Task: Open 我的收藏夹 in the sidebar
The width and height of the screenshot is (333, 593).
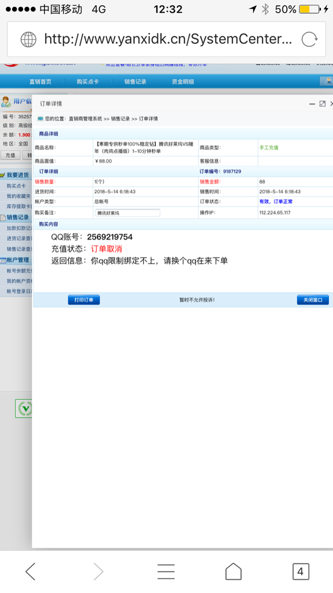Action: click(18, 196)
